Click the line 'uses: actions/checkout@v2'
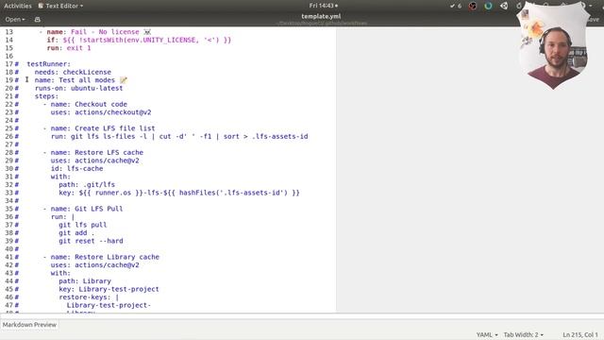Image resolution: width=604 pixels, height=340 pixels. click(x=101, y=112)
